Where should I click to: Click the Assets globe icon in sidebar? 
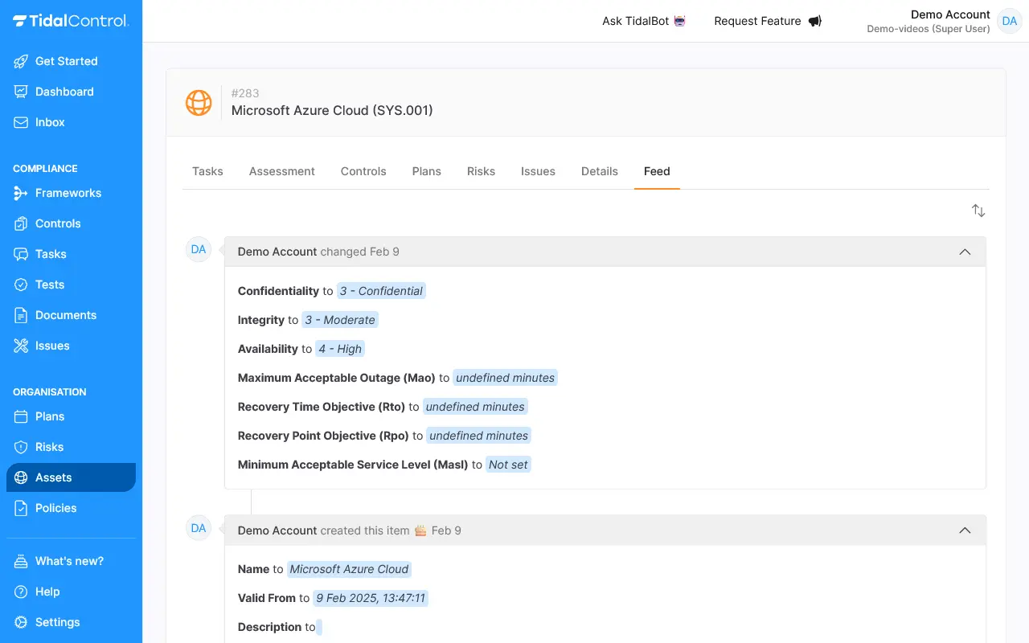click(x=21, y=477)
